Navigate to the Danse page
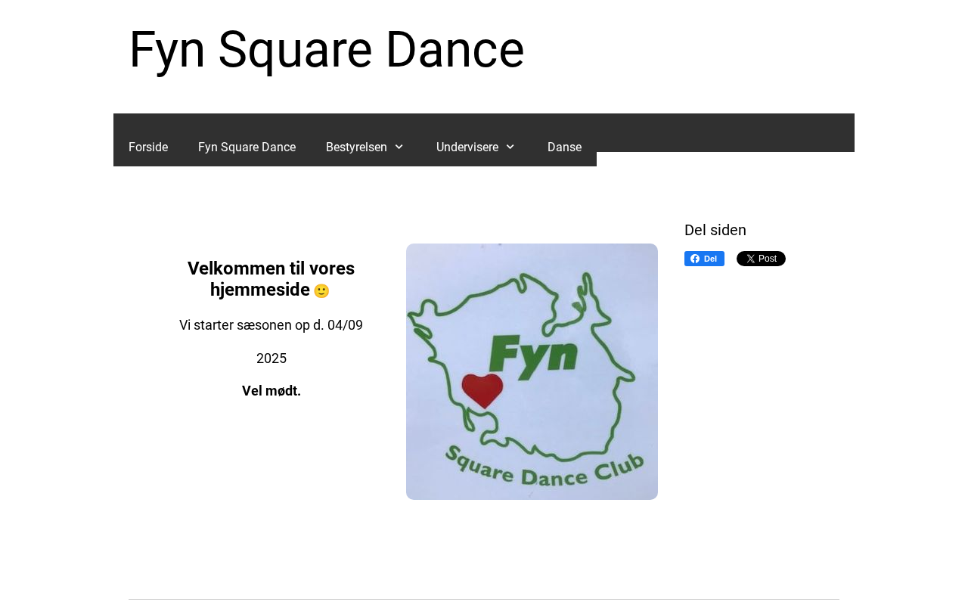 point(564,147)
